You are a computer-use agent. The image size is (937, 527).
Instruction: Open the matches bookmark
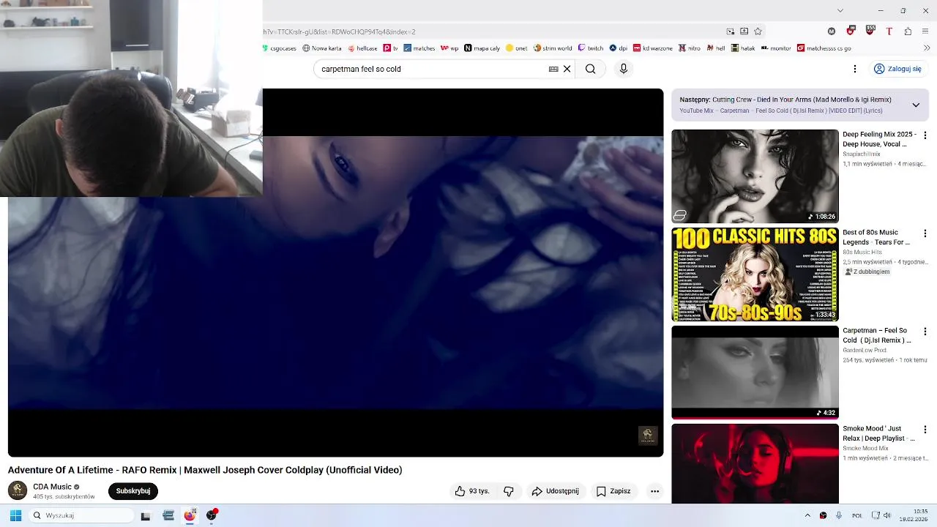tap(419, 48)
